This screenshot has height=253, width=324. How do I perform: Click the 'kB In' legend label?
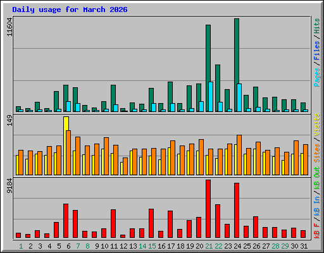(x=317, y=206)
